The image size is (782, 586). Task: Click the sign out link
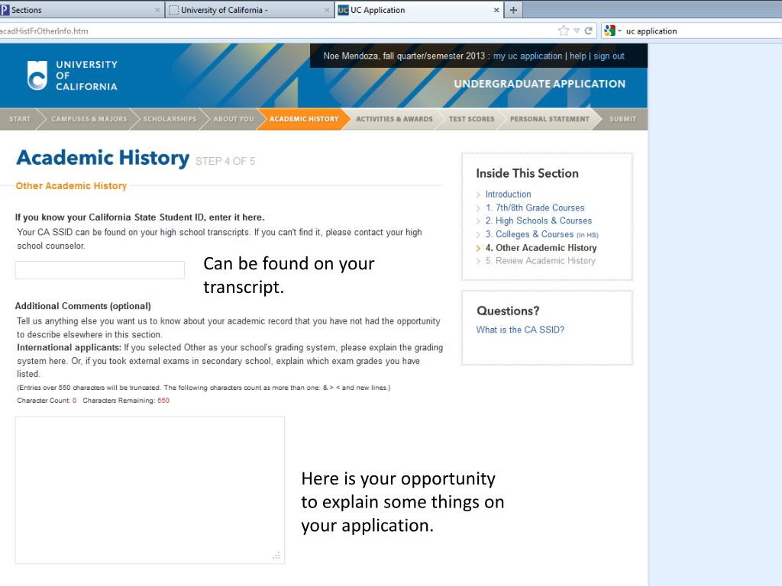tap(609, 56)
